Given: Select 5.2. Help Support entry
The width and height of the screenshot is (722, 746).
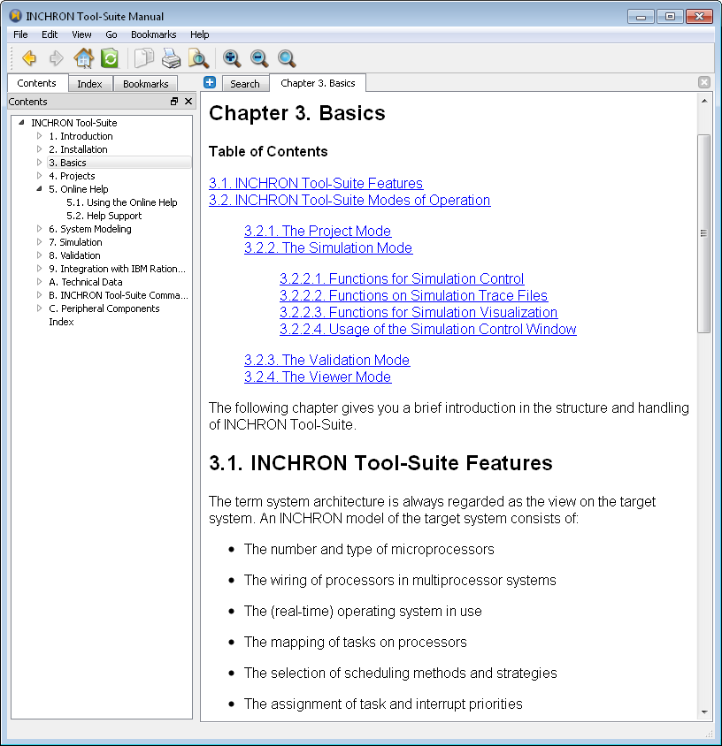Looking at the screenshot, I should coord(104,216).
